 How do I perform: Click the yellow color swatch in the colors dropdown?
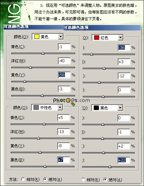coord(37,37)
